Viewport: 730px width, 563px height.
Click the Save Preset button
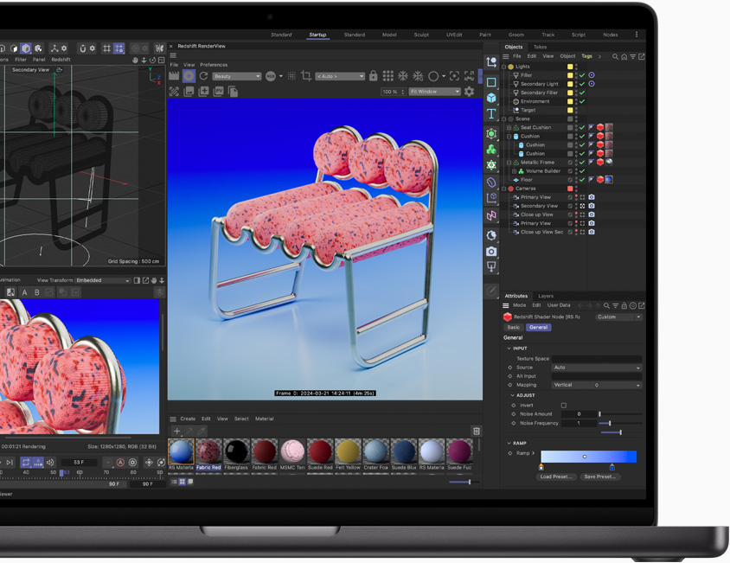click(601, 477)
